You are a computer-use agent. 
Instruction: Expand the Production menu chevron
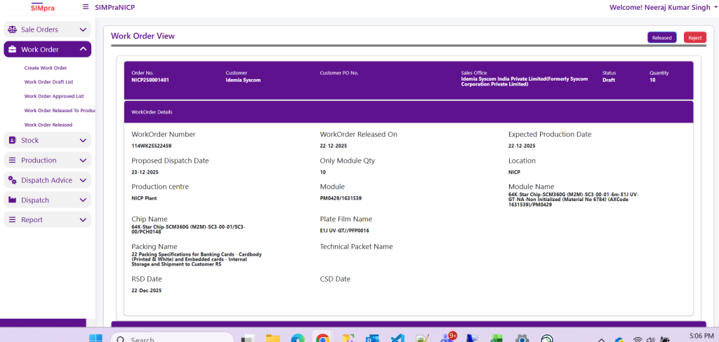83,160
